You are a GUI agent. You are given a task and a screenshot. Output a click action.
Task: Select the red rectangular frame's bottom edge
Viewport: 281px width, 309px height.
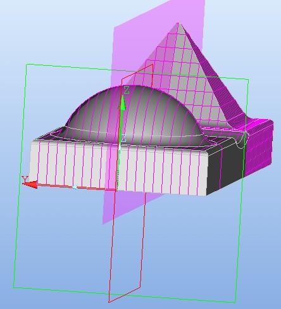[x=125, y=295]
